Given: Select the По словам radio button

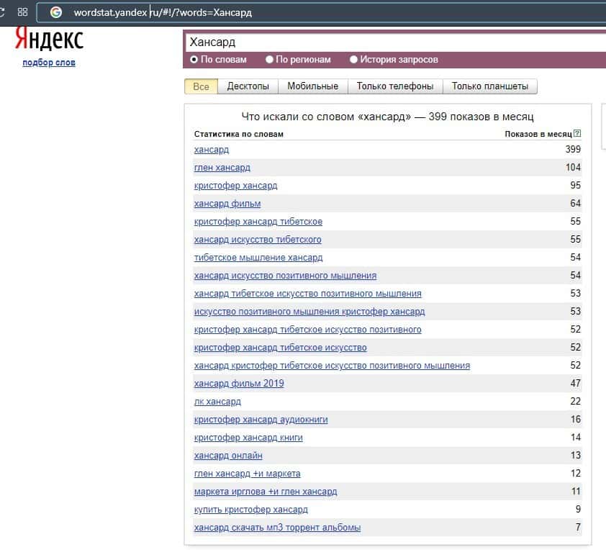Looking at the screenshot, I should (x=194, y=60).
